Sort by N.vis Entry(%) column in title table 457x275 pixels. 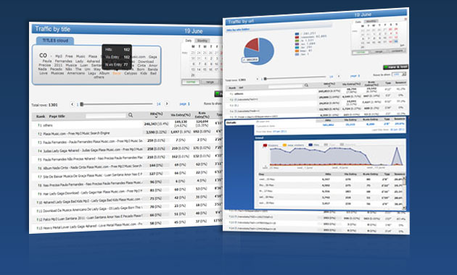coord(202,115)
